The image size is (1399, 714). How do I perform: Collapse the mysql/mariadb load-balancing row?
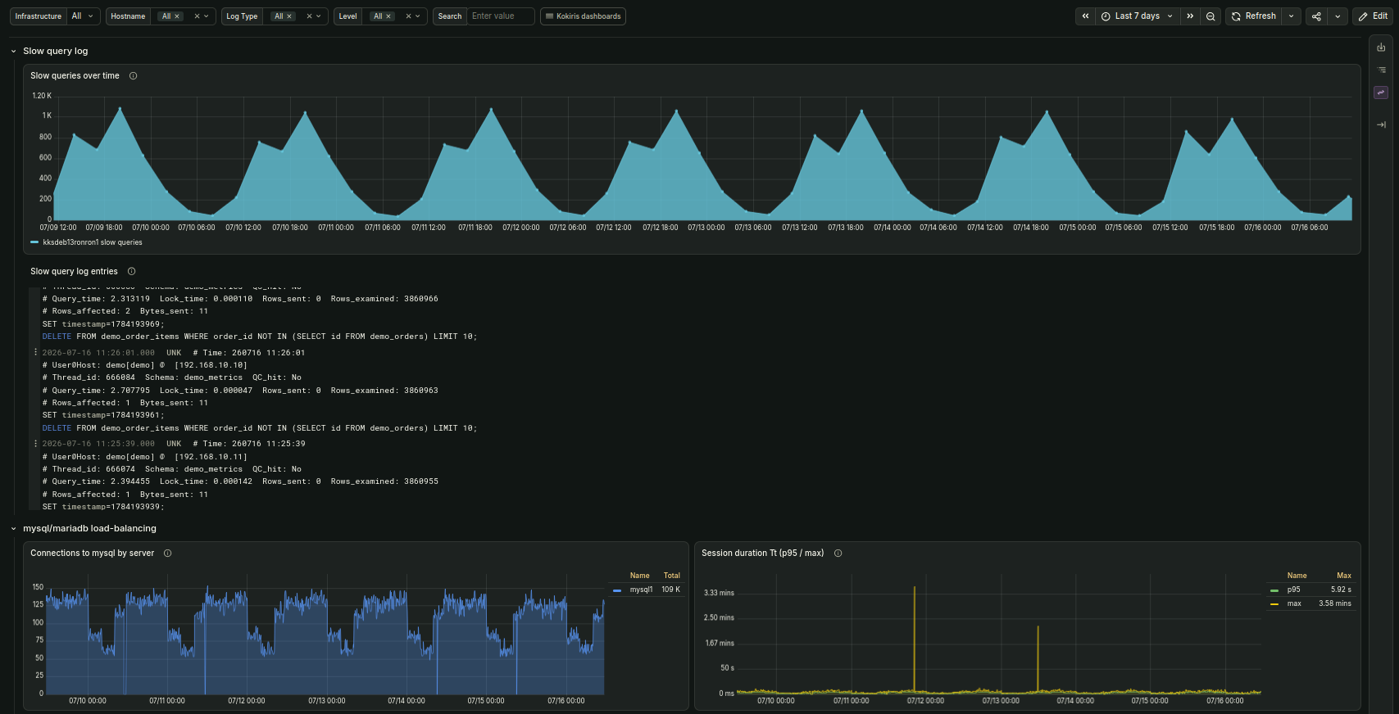pos(13,529)
